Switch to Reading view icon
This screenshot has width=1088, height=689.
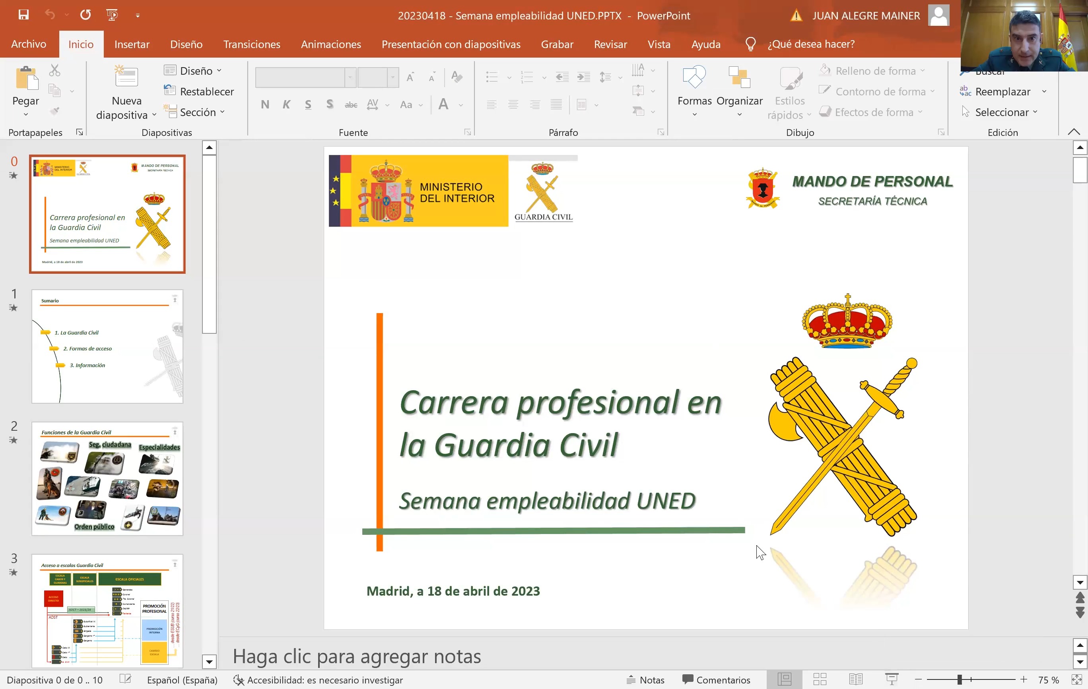pyautogui.click(x=856, y=679)
